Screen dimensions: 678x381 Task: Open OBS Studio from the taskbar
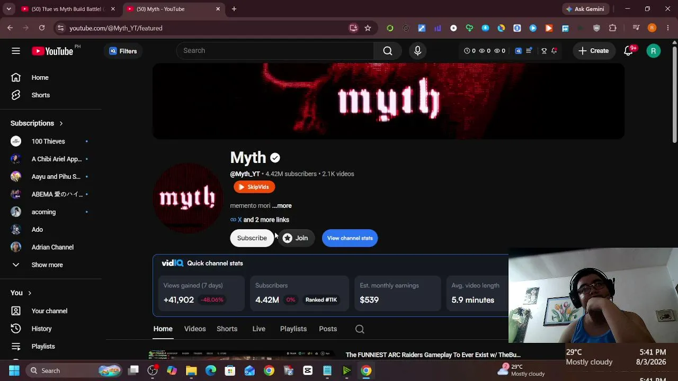pos(153,370)
